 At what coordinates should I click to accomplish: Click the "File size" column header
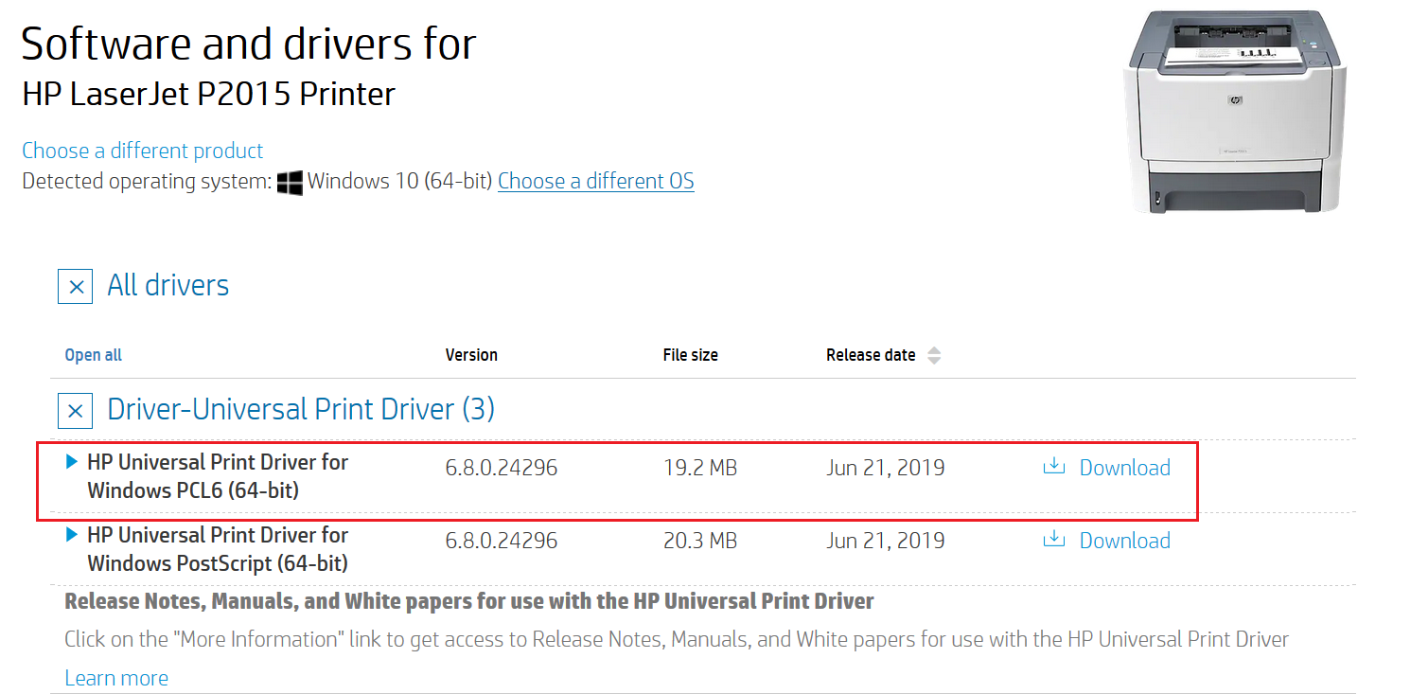(x=690, y=355)
